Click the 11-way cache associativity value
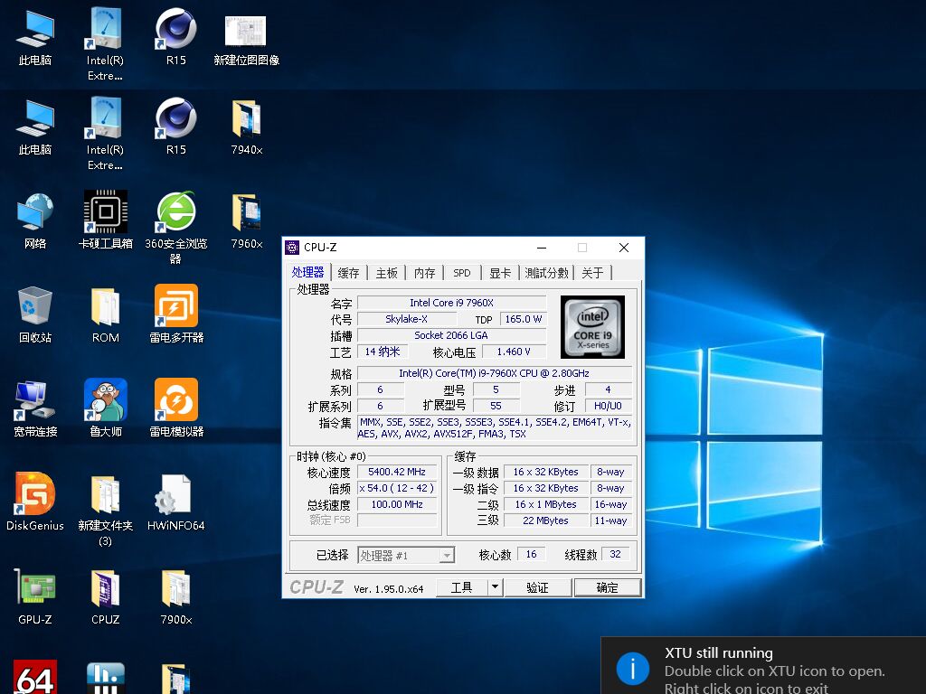Viewport: 926px width, 694px height. (610, 520)
